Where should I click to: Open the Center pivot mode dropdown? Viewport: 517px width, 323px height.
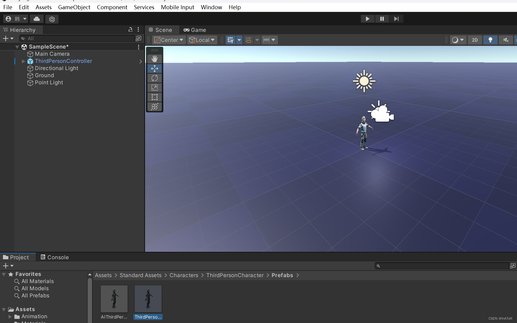pos(169,40)
